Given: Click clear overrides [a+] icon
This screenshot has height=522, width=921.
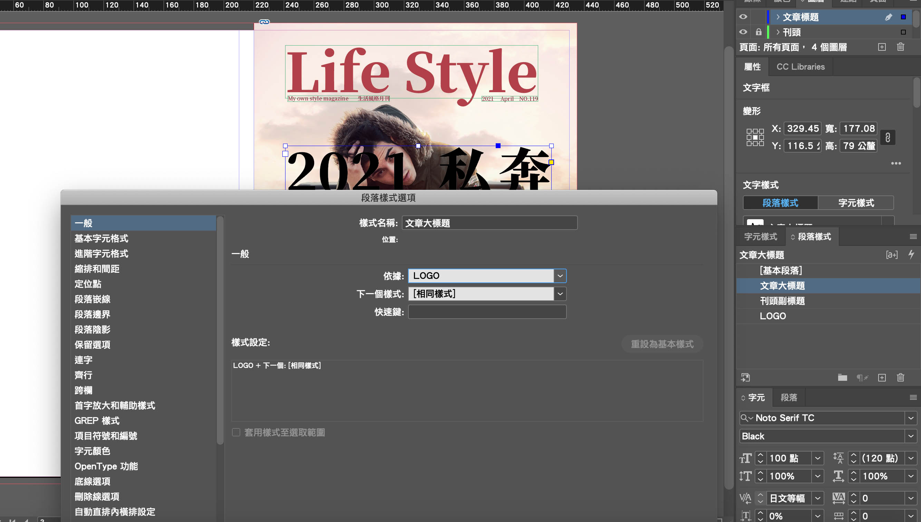Looking at the screenshot, I should pos(892,254).
